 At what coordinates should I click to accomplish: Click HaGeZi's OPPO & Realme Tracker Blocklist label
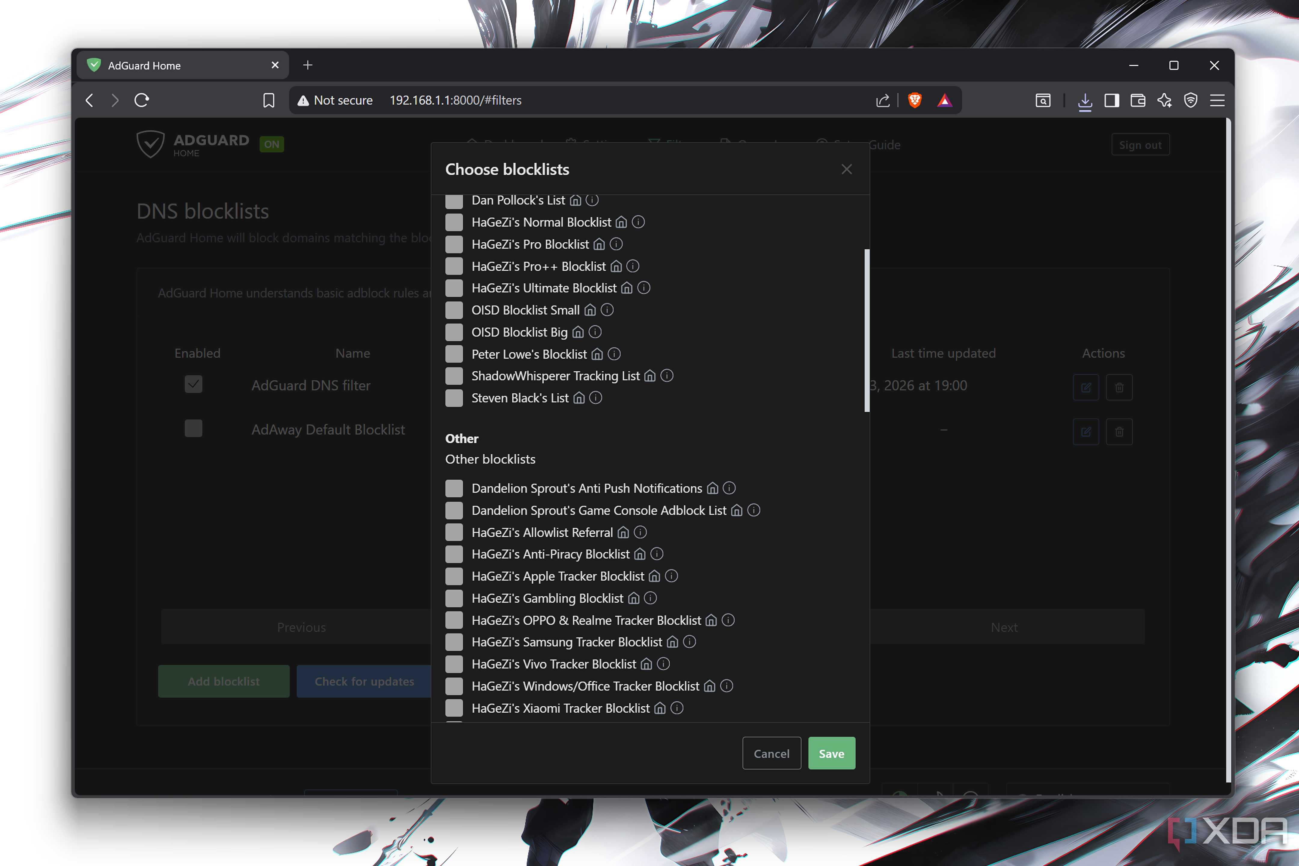[x=586, y=620]
